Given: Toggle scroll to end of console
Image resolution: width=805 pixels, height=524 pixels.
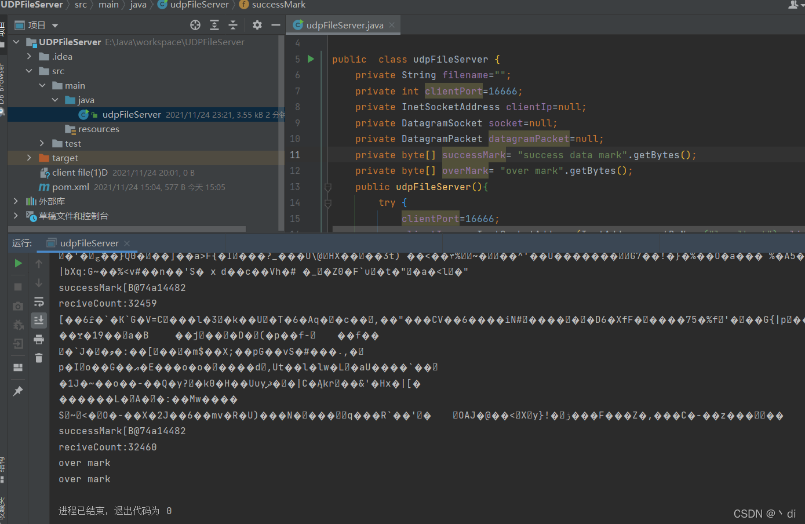Looking at the screenshot, I should pyautogui.click(x=39, y=320).
